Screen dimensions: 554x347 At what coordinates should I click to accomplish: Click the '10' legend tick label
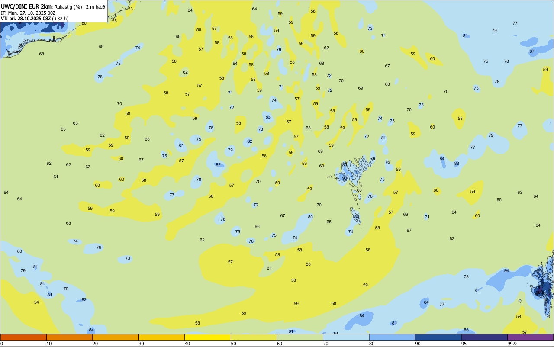tap(49, 344)
